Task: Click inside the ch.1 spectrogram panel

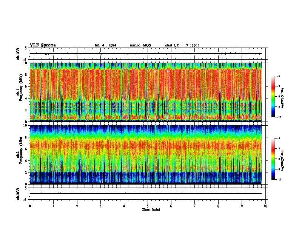Action: point(146,92)
